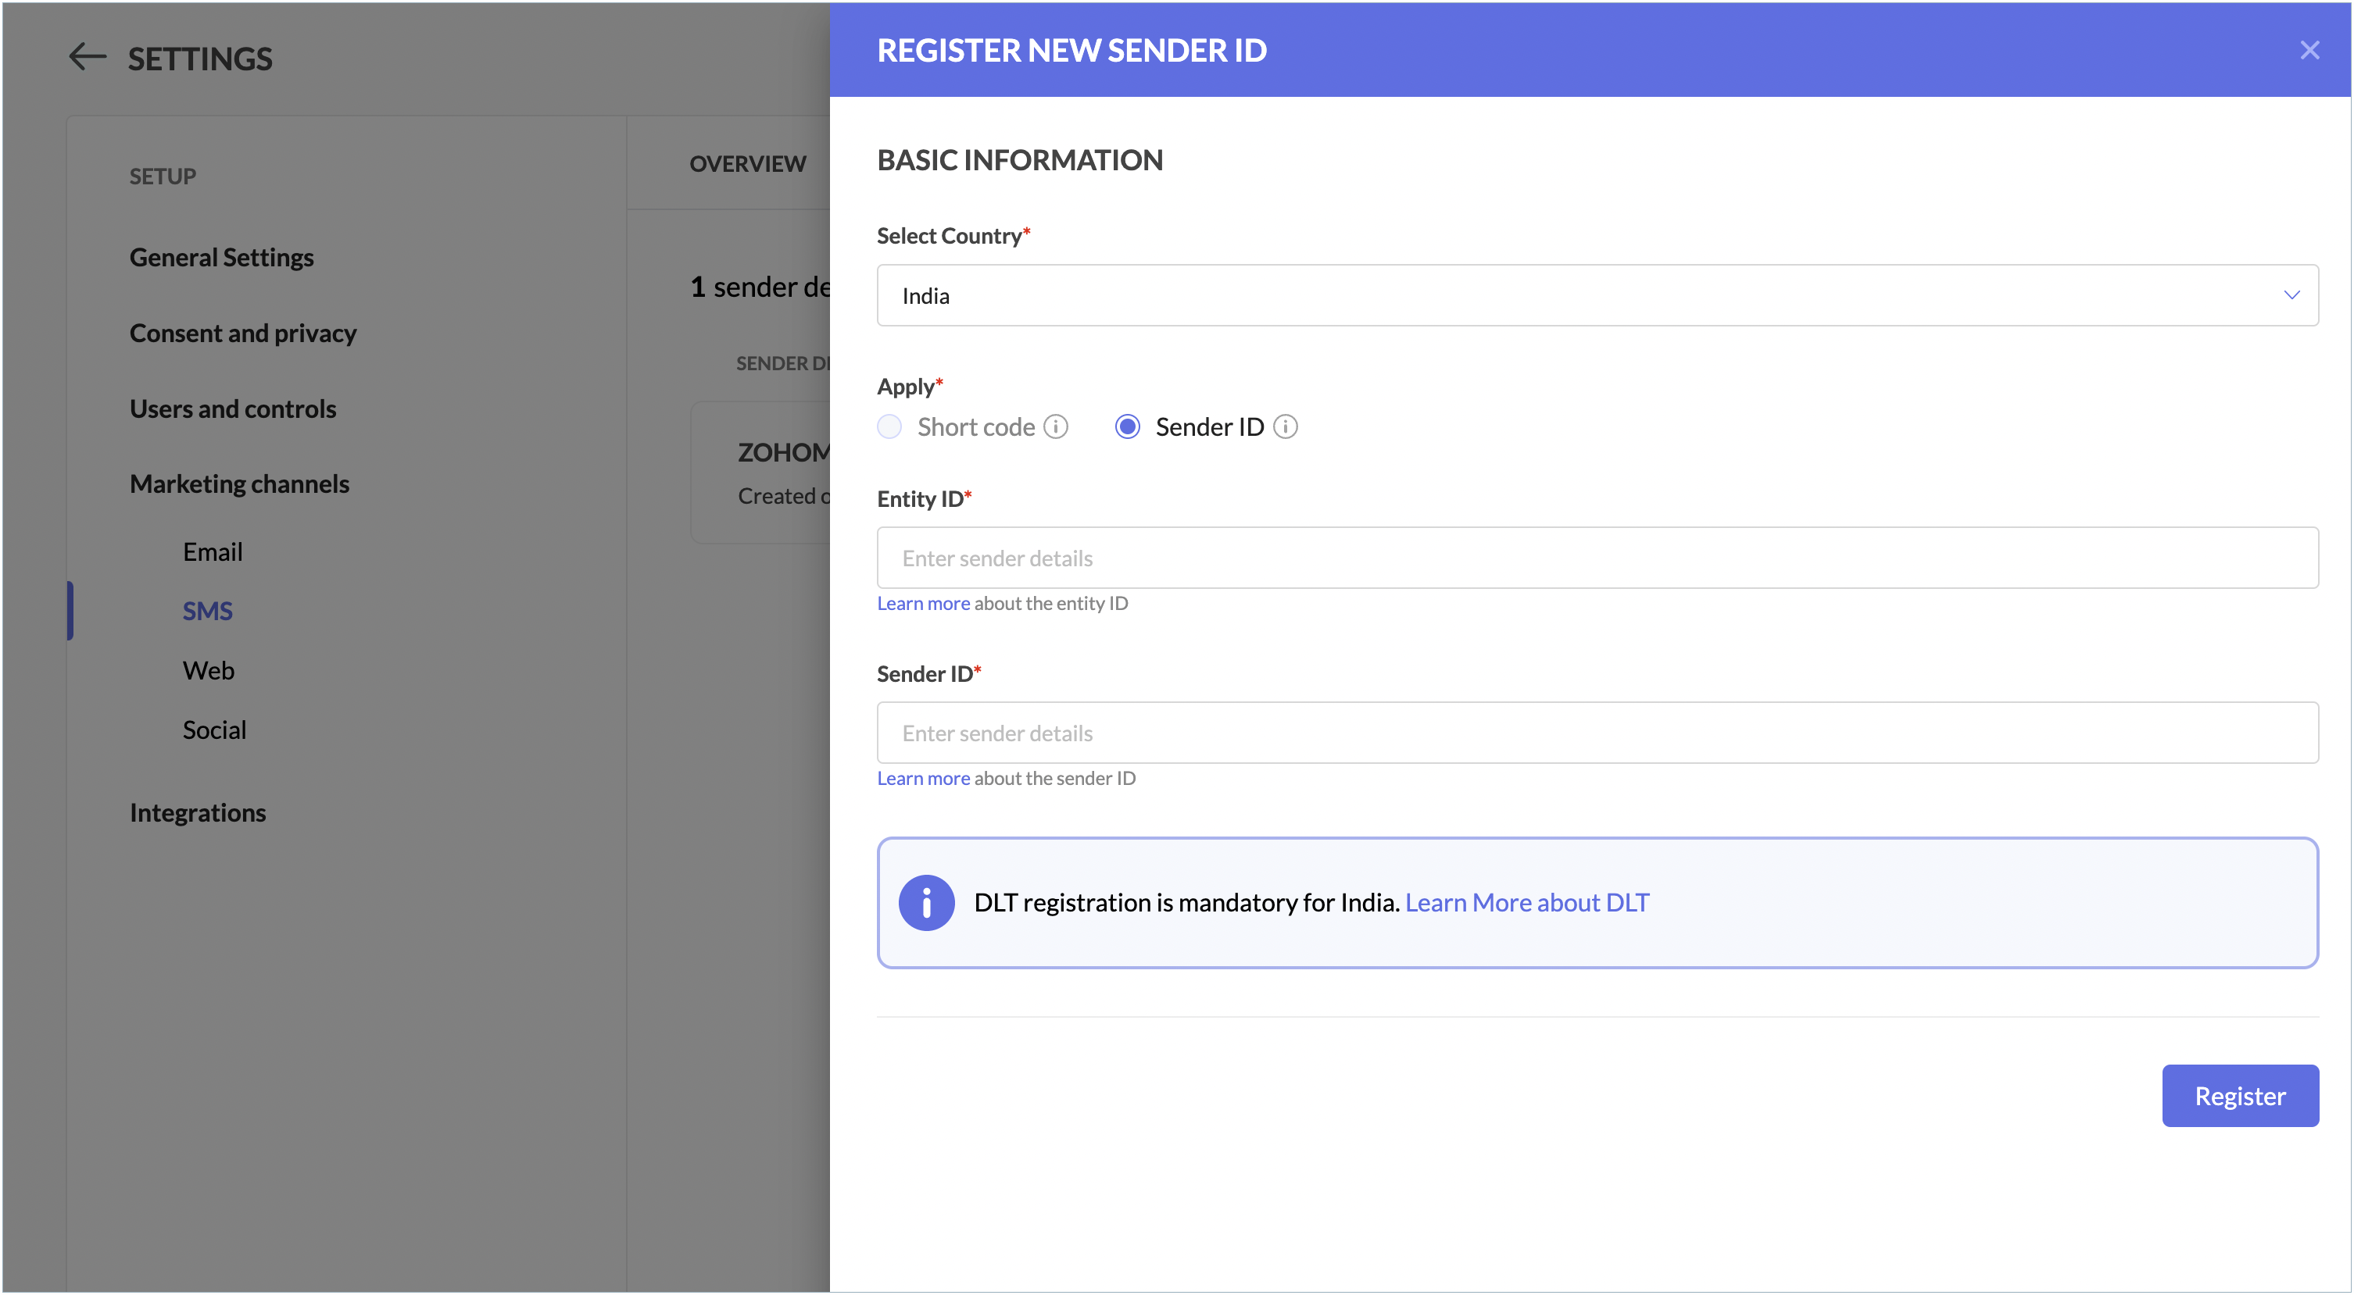Select the Sender ID radio option

pos(1127,426)
